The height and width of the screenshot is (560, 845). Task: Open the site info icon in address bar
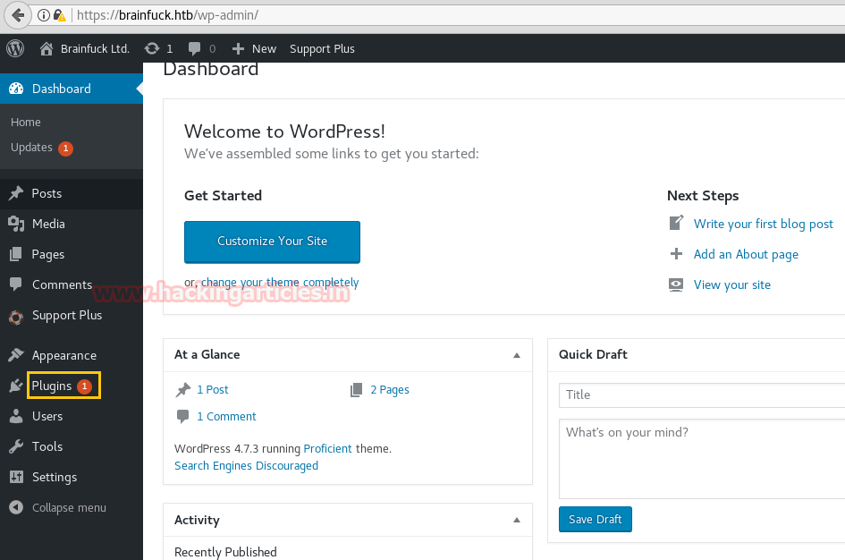point(44,15)
